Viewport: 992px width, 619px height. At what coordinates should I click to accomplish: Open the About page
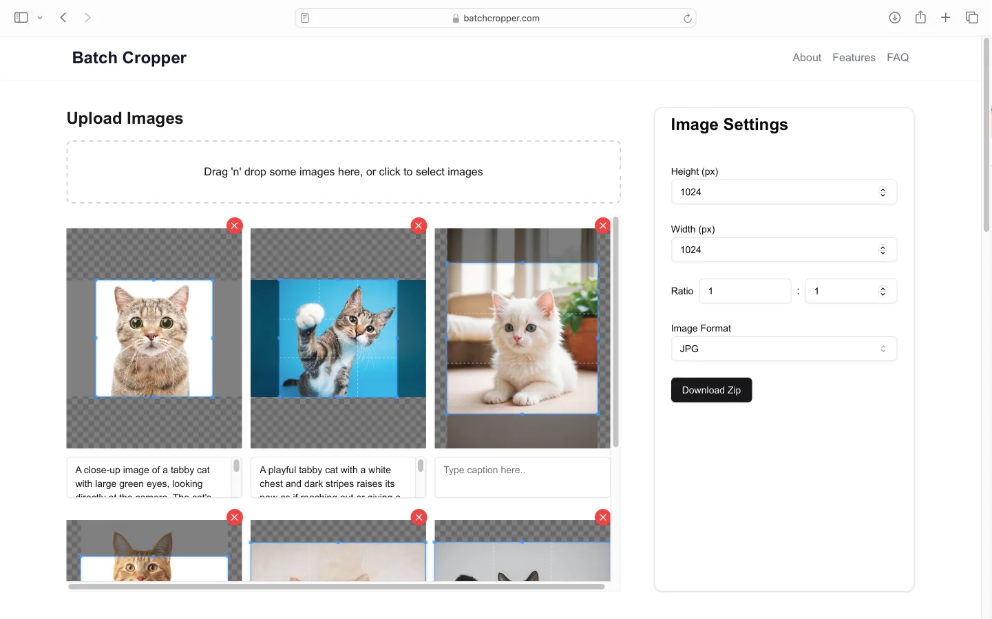[806, 57]
